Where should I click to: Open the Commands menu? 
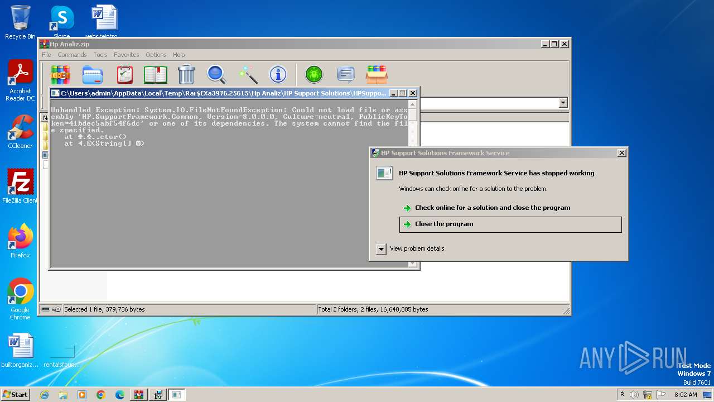(72, 55)
